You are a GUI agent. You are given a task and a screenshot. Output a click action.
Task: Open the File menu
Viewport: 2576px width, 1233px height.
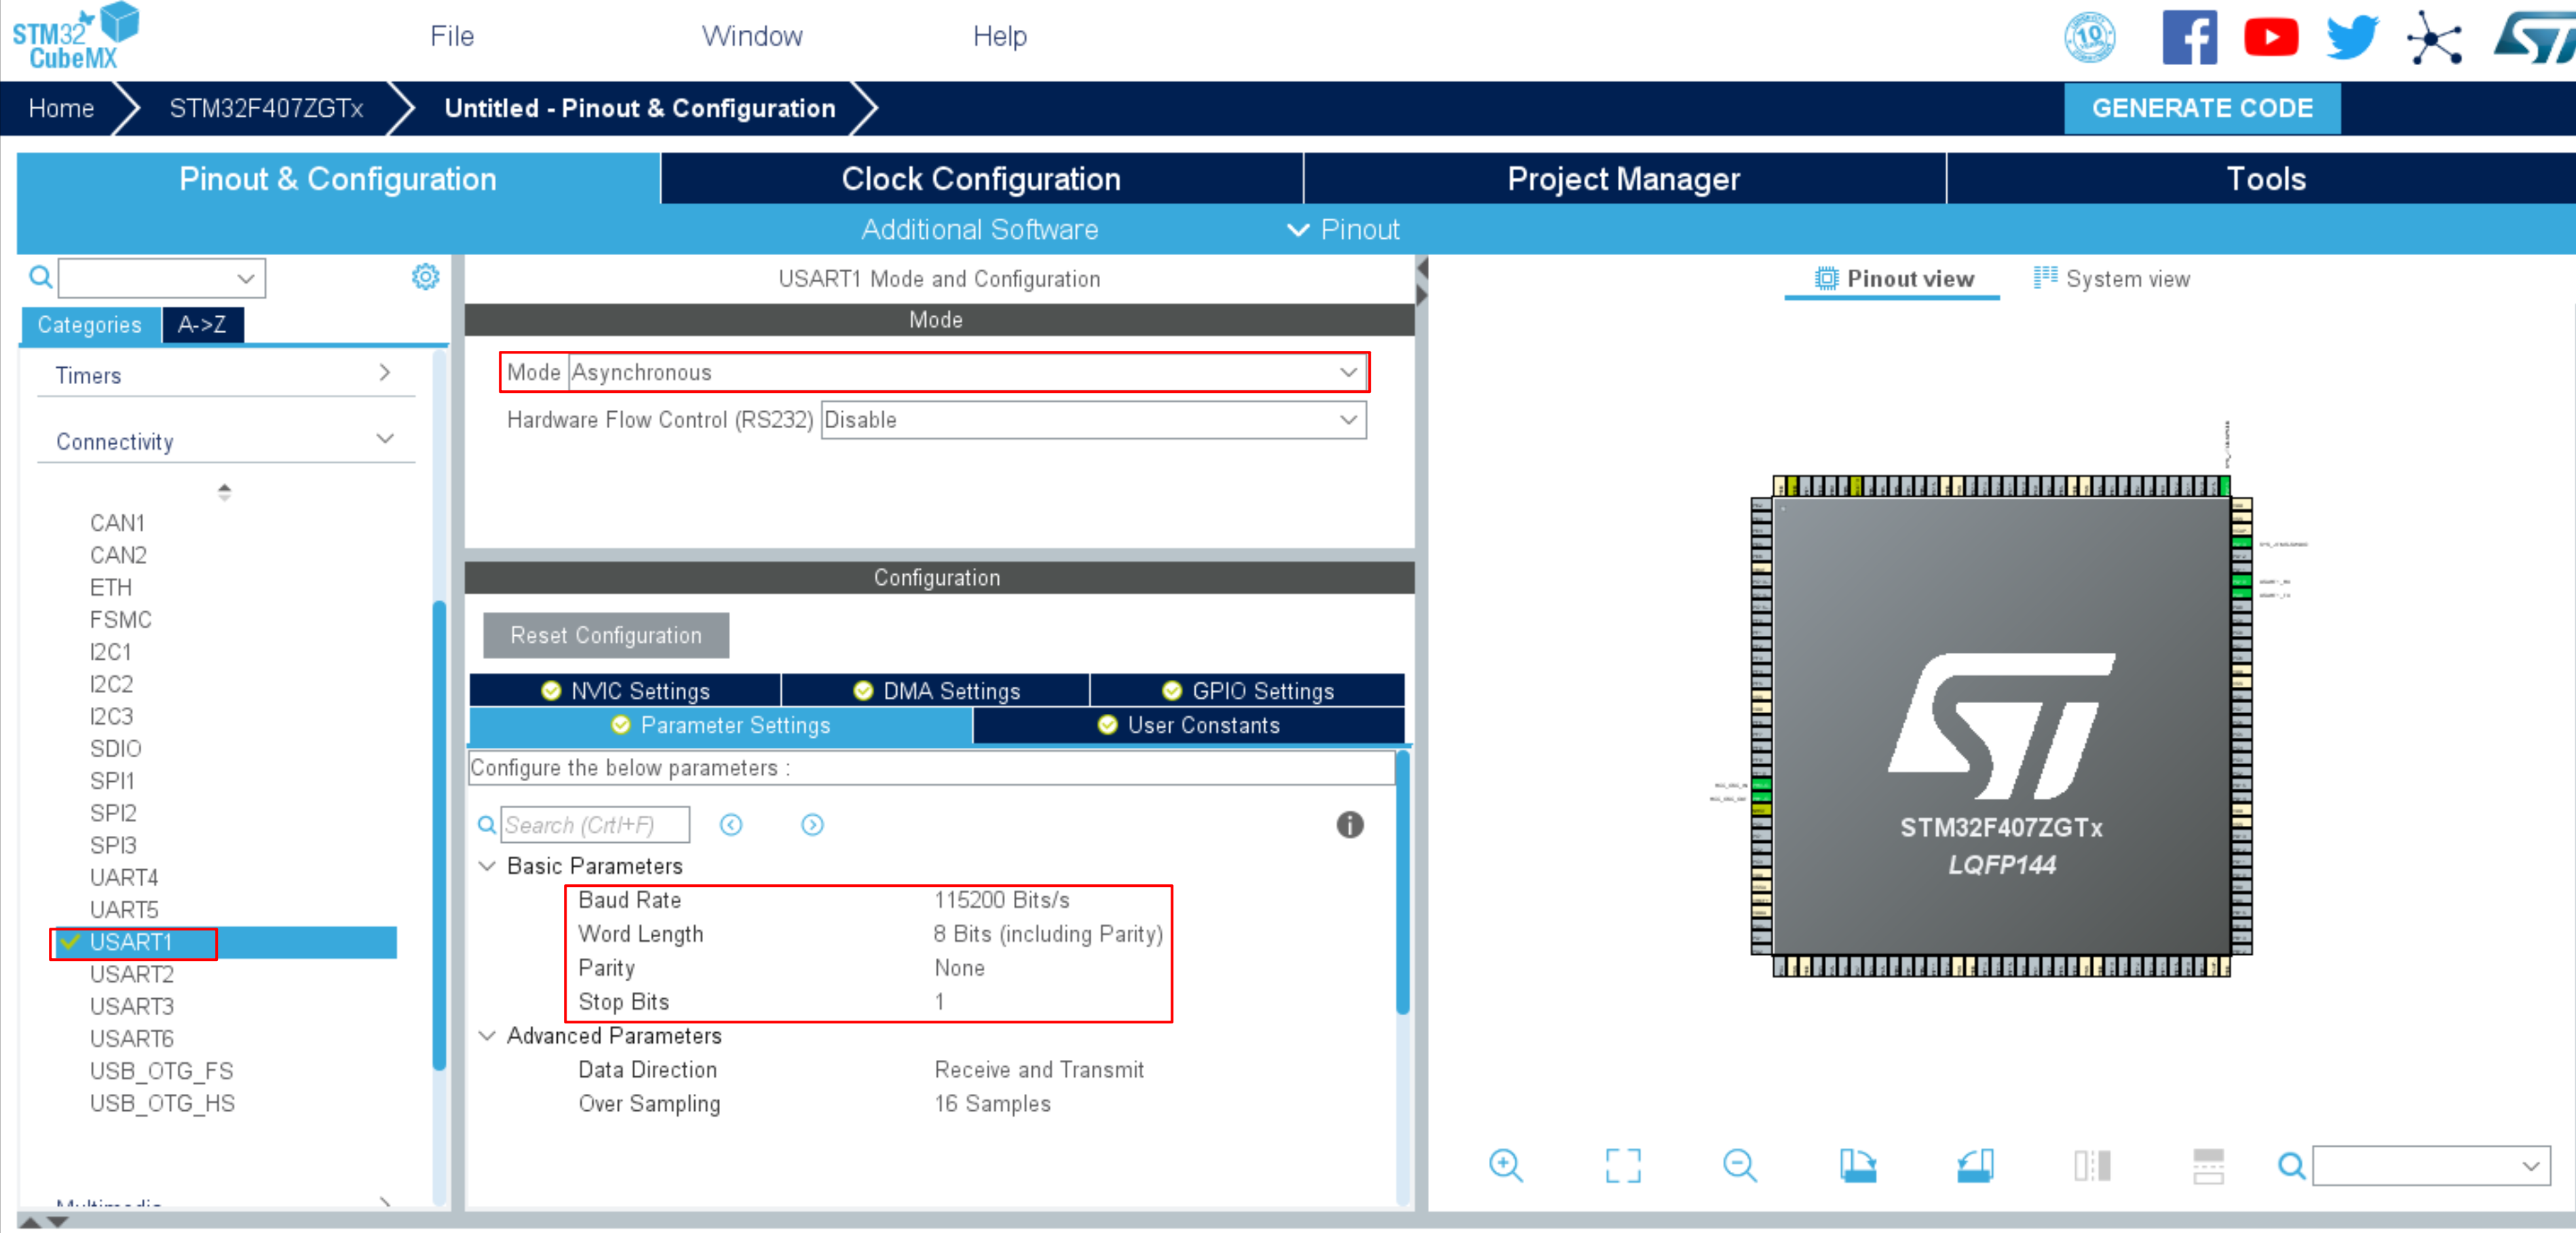(452, 36)
